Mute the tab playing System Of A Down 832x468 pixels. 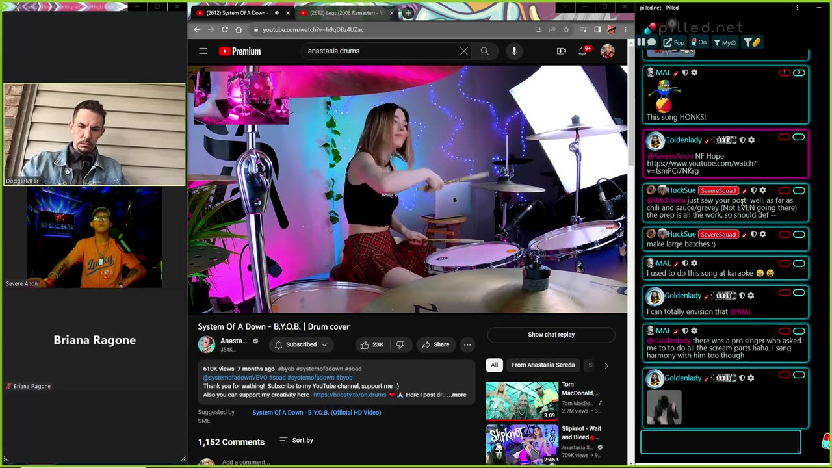click(277, 13)
